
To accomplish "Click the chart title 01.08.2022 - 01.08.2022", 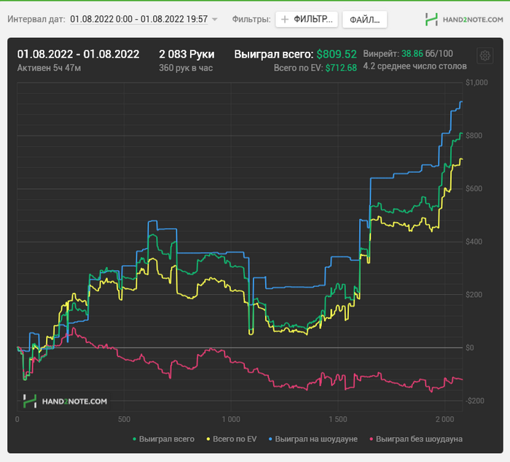I will pos(78,54).
